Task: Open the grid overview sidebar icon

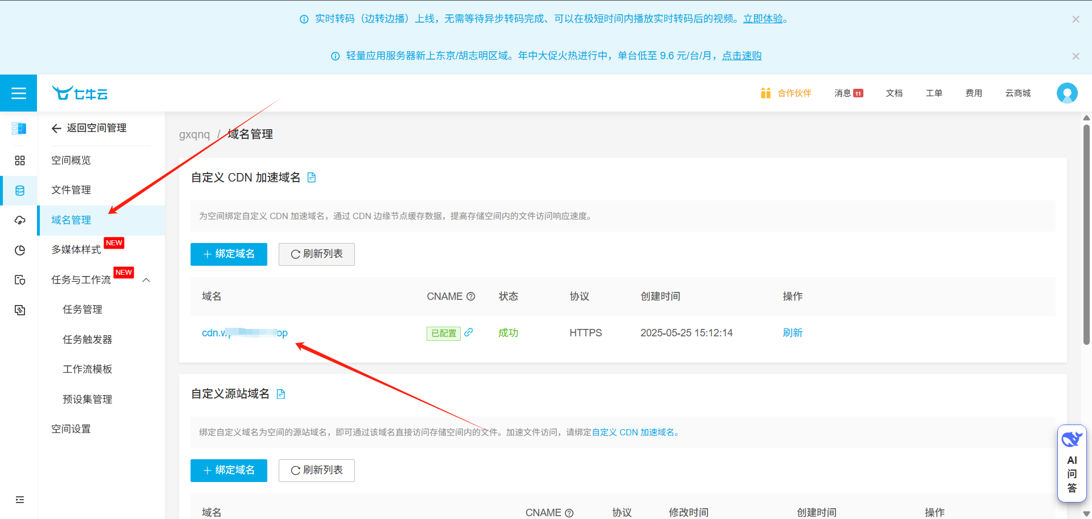Action: pos(20,160)
